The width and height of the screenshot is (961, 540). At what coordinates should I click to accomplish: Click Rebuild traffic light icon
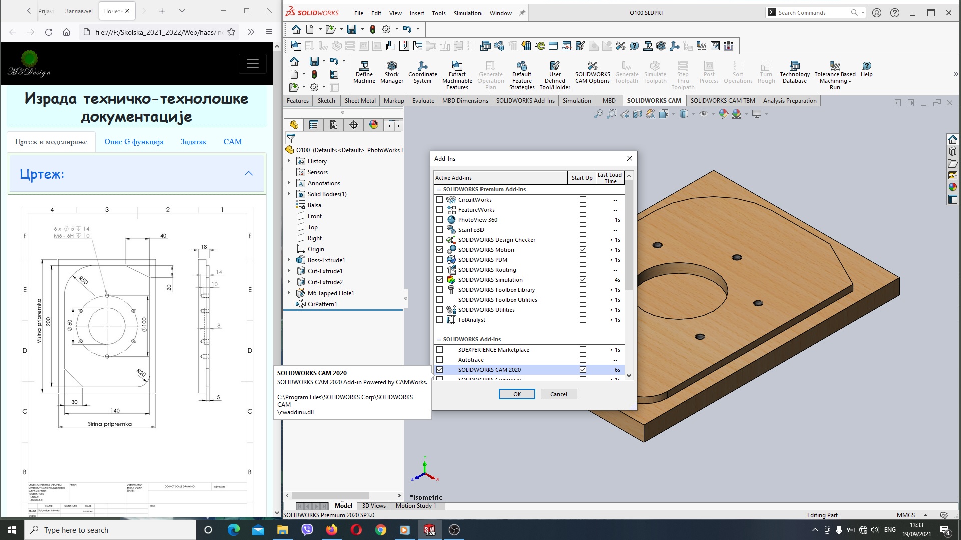coord(372,29)
